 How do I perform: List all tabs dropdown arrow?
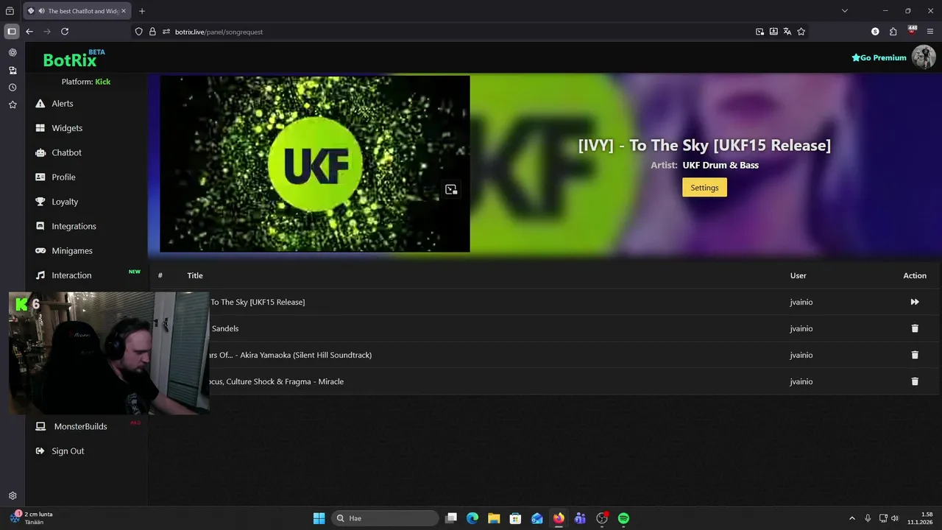(845, 11)
